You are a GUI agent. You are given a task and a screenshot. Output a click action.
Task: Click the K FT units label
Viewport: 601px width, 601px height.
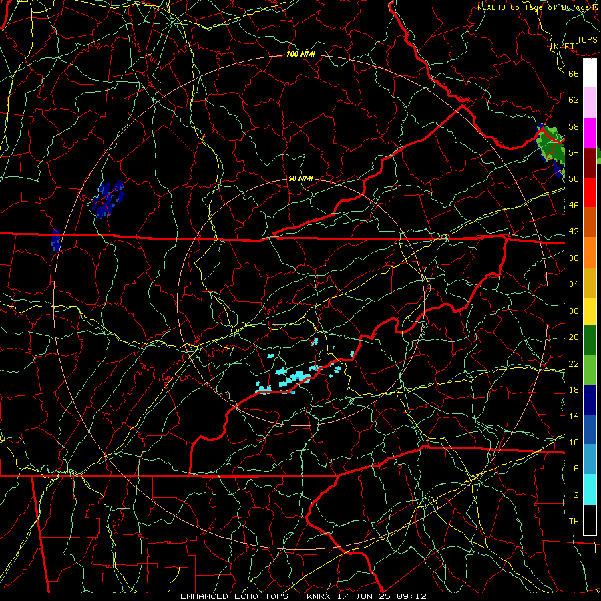click(564, 47)
